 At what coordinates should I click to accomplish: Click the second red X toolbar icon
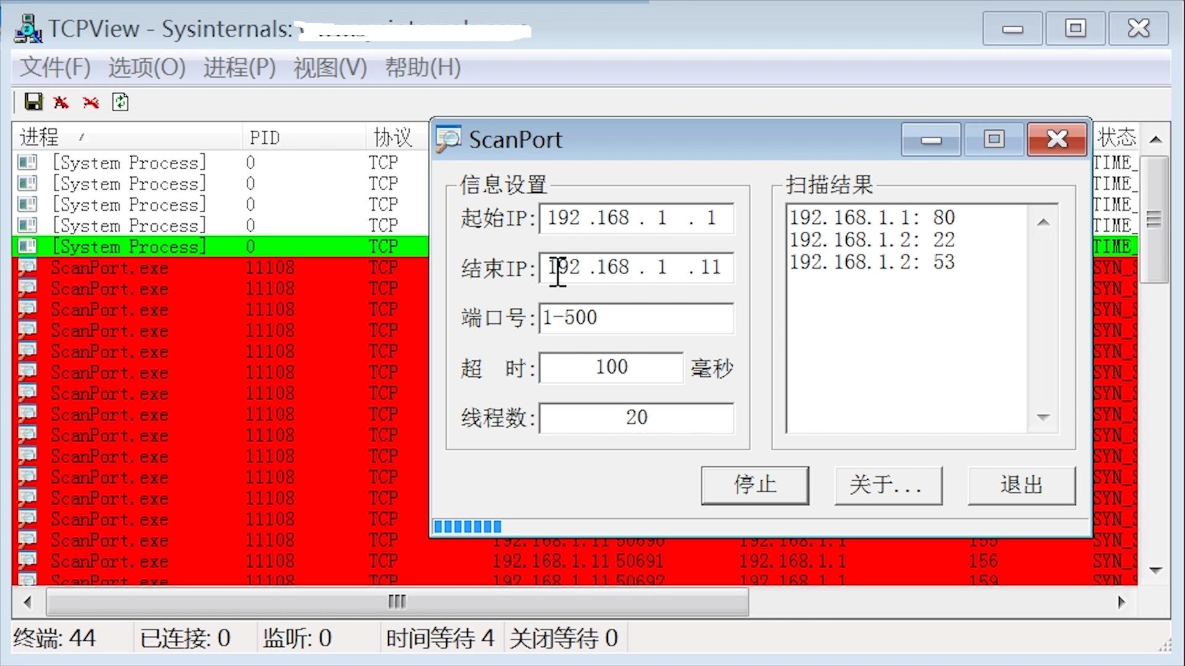(x=91, y=102)
